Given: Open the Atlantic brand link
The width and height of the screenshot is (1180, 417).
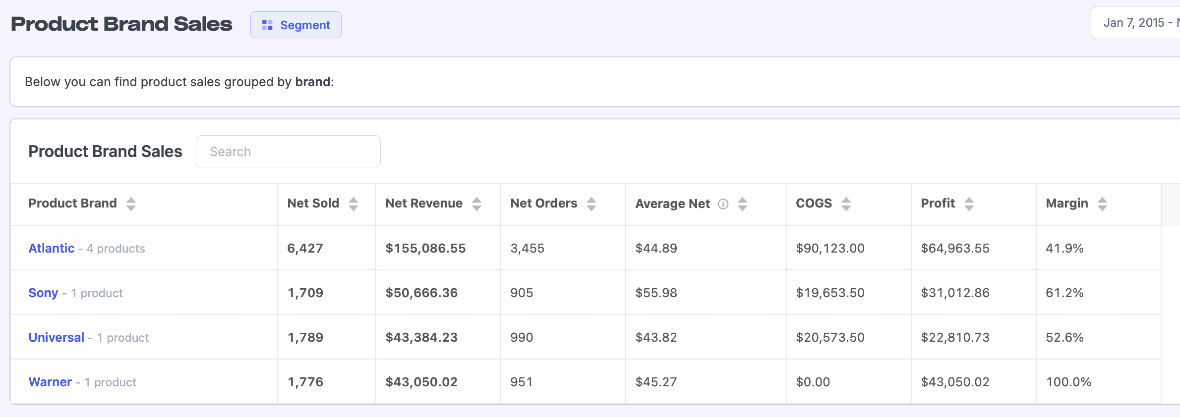Looking at the screenshot, I should pos(52,248).
